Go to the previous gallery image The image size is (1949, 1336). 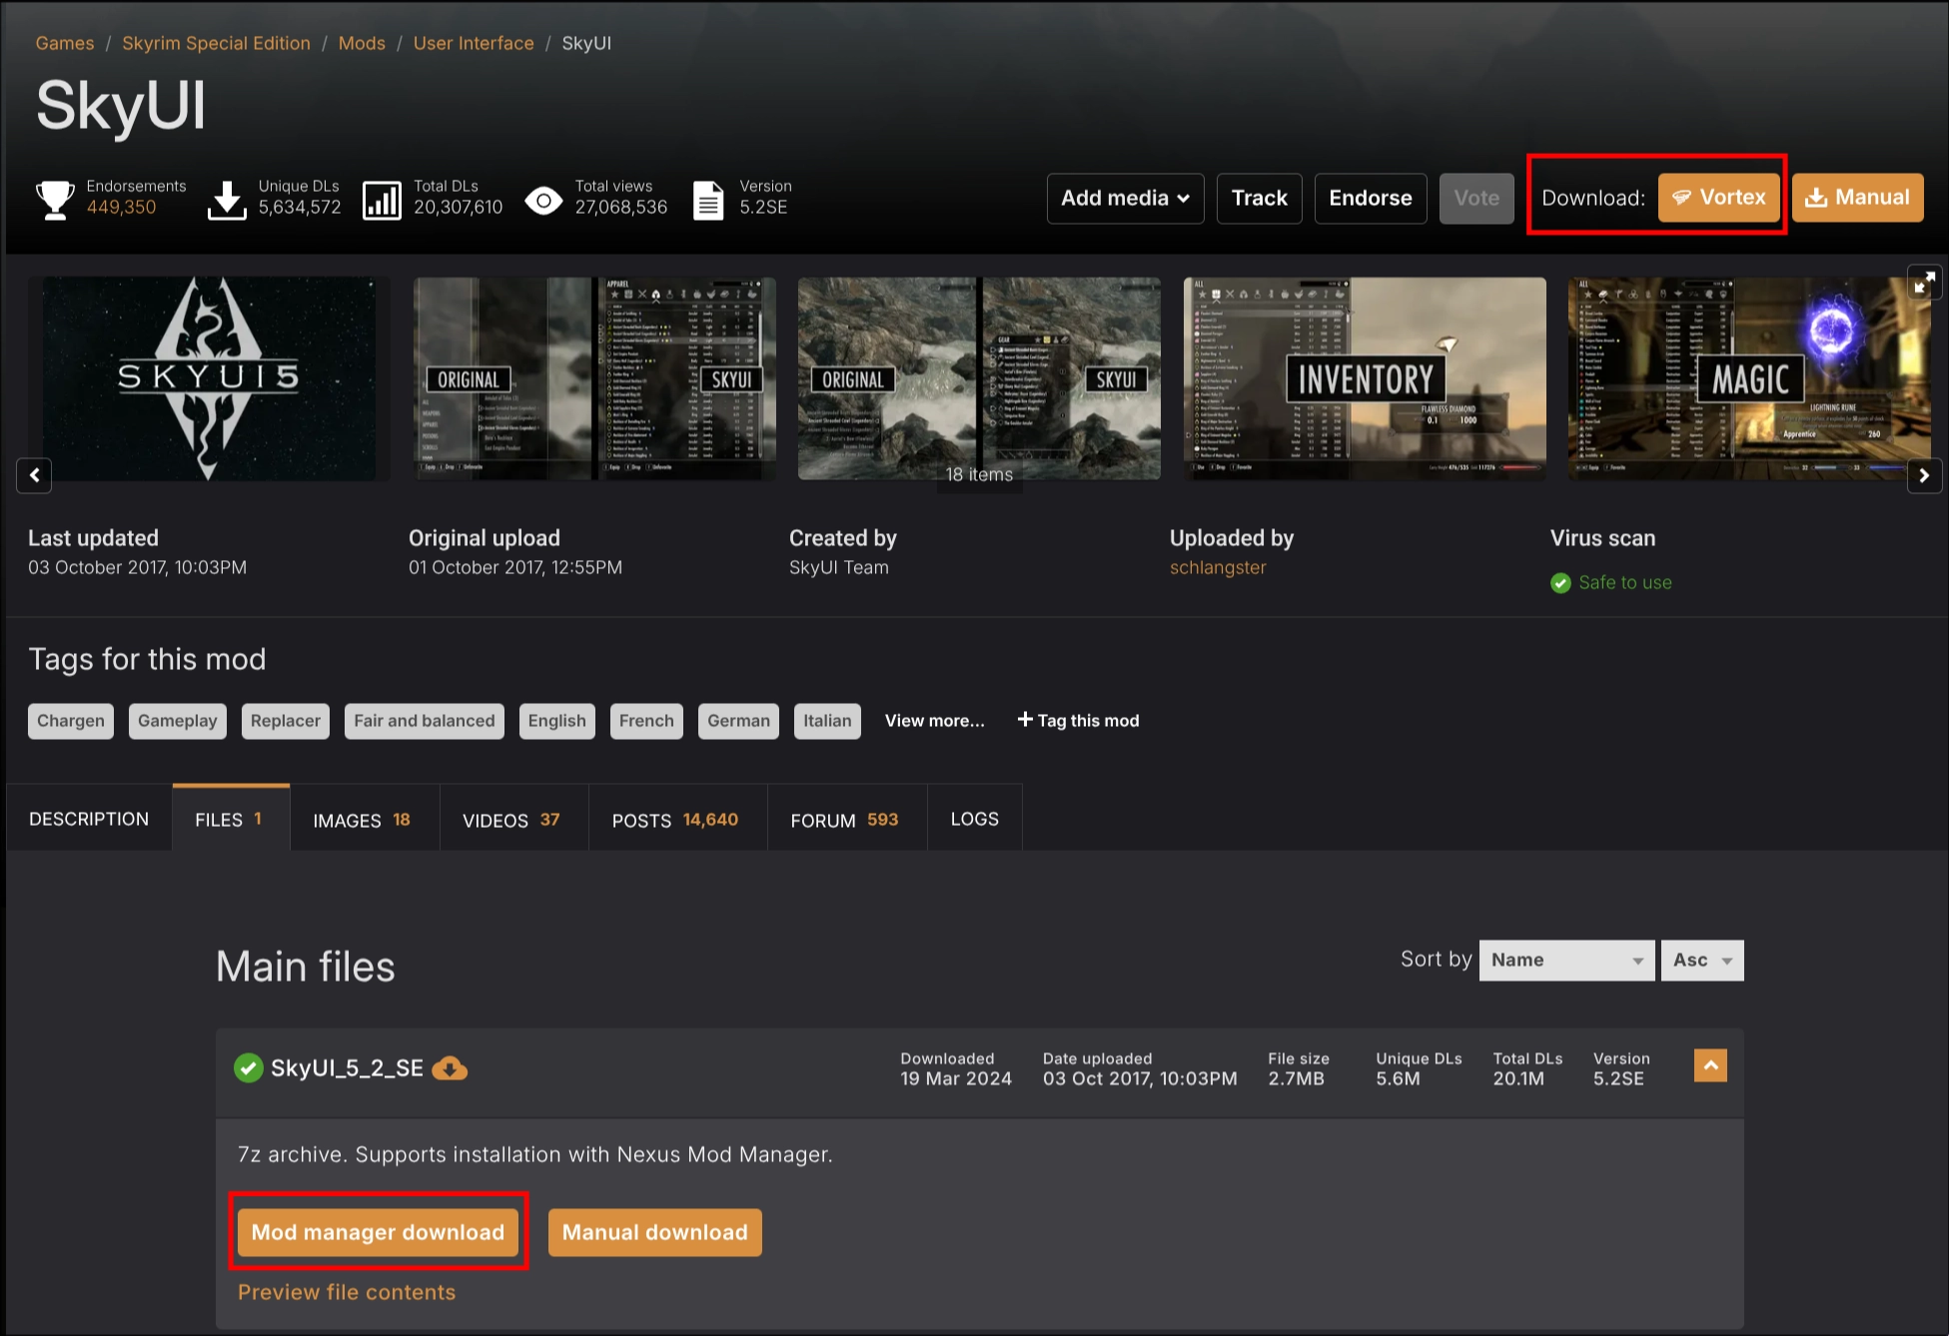[x=35, y=475]
